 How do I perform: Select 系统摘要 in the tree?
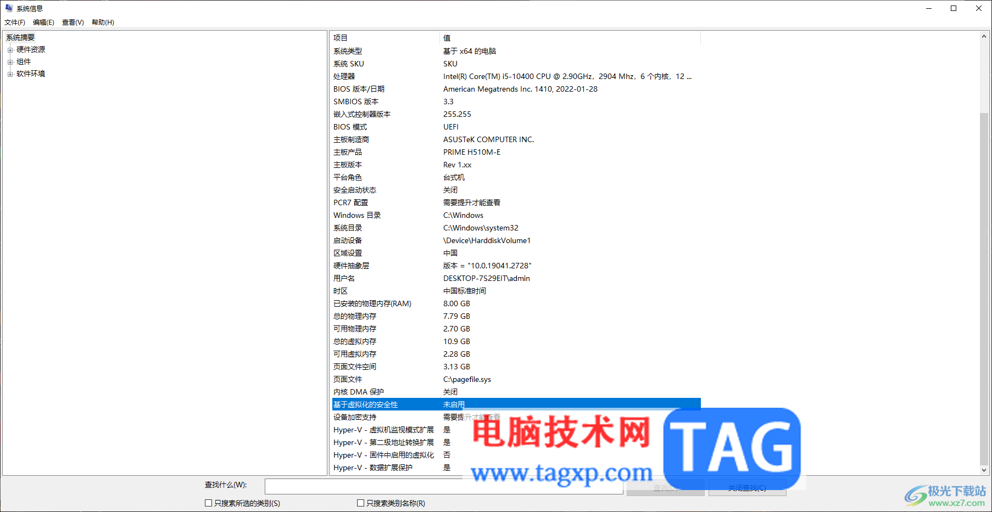click(x=20, y=37)
